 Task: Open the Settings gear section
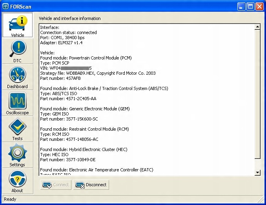(x=18, y=155)
